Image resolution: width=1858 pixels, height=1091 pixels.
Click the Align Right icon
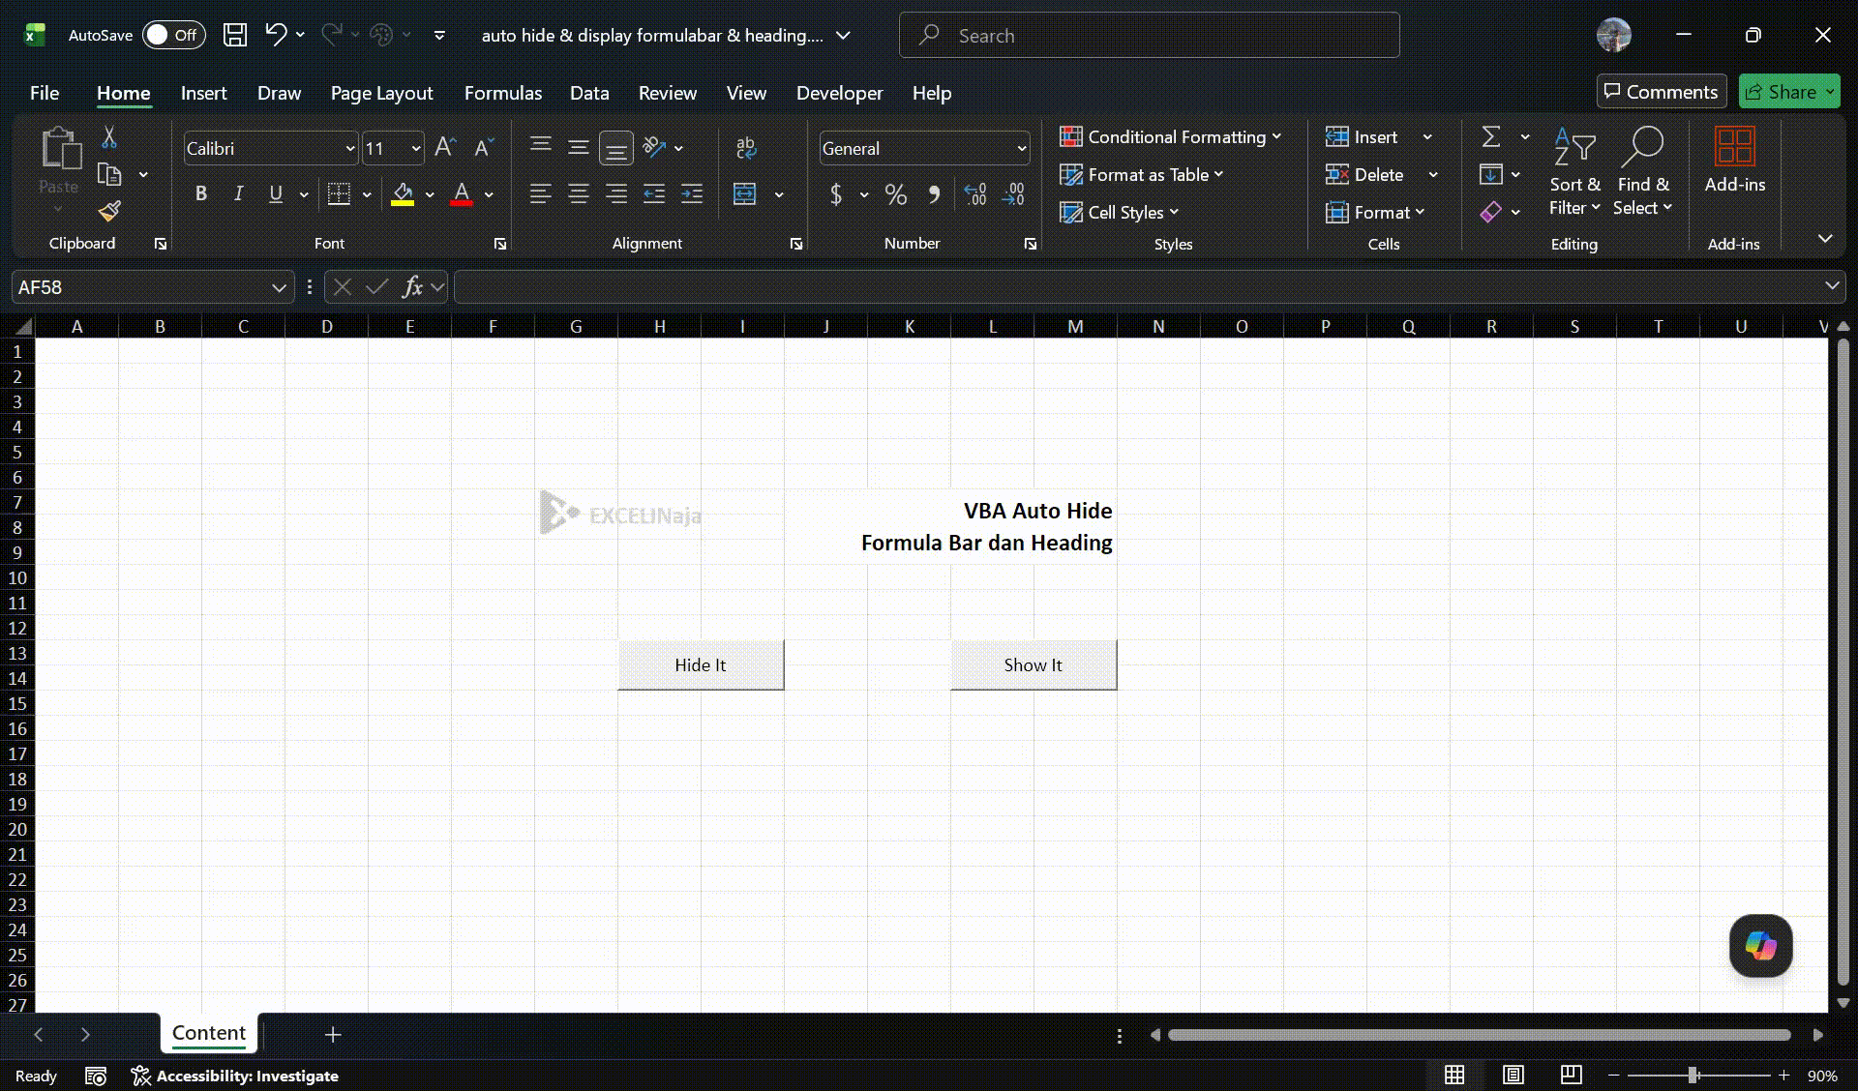tap(616, 194)
